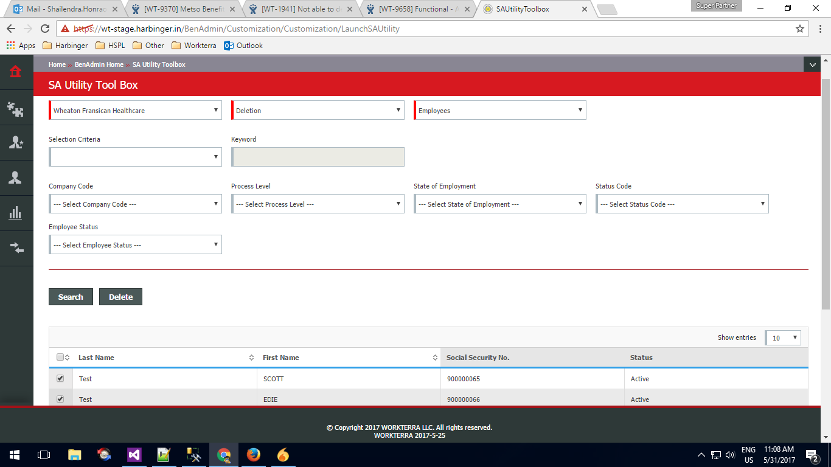Viewport: 831px width, 467px height.
Task: Expand the Select Status Code dropdown
Action: click(x=682, y=204)
